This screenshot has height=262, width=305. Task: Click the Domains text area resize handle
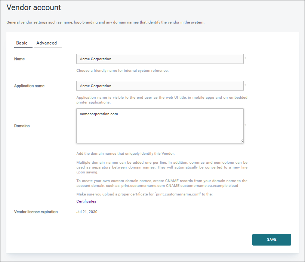point(241,141)
